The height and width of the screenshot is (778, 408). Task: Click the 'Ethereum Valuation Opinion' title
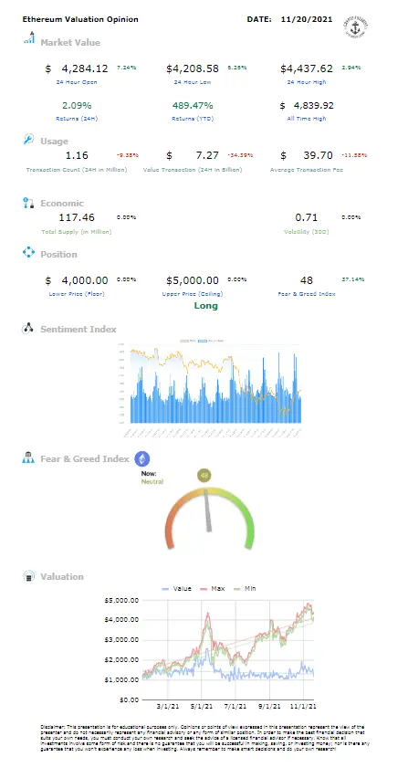(x=80, y=19)
